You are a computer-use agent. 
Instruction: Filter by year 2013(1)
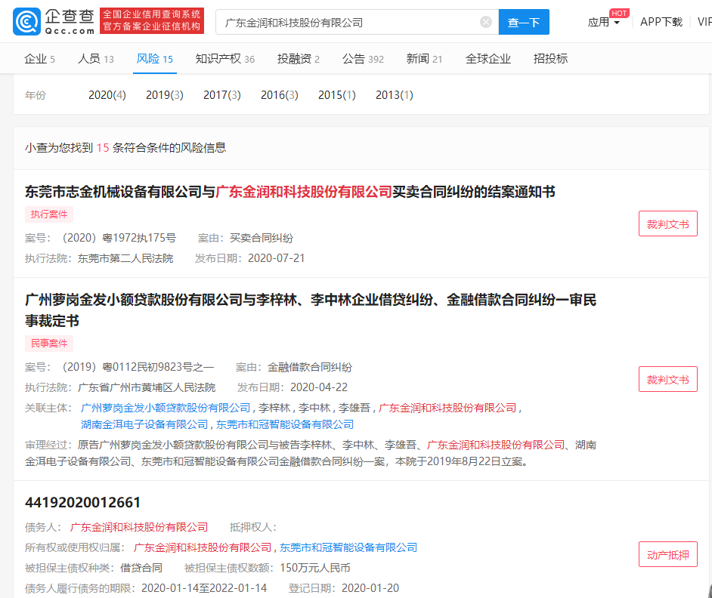click(394, 95)
